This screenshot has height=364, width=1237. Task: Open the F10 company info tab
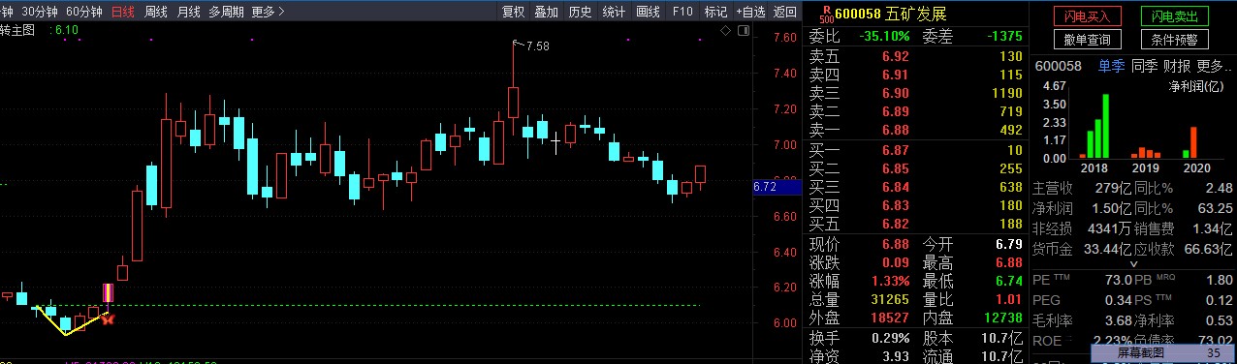pyautogui.click(x=682, y=12)
